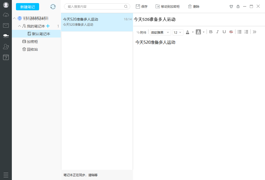Open the font size 12 dropdown
Screen dimensions: 265x180
click(x=178, y=32)
